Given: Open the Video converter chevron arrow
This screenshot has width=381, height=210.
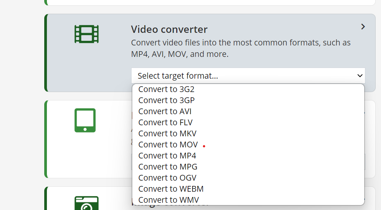Looking at the screenshot, I should [363, 26].
